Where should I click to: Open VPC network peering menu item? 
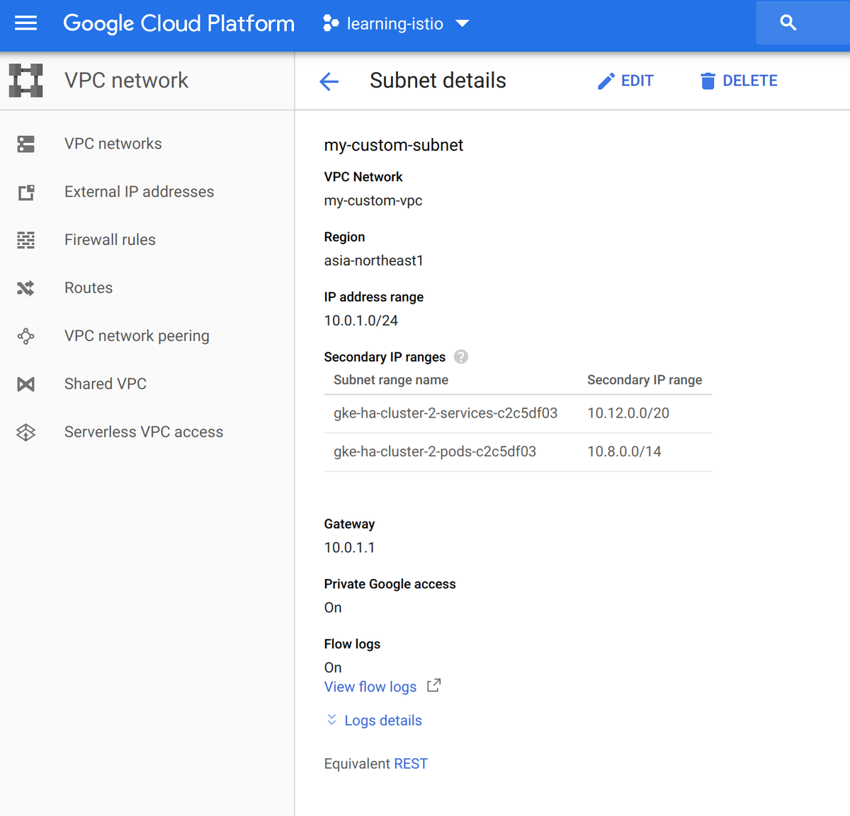(137, 336)
